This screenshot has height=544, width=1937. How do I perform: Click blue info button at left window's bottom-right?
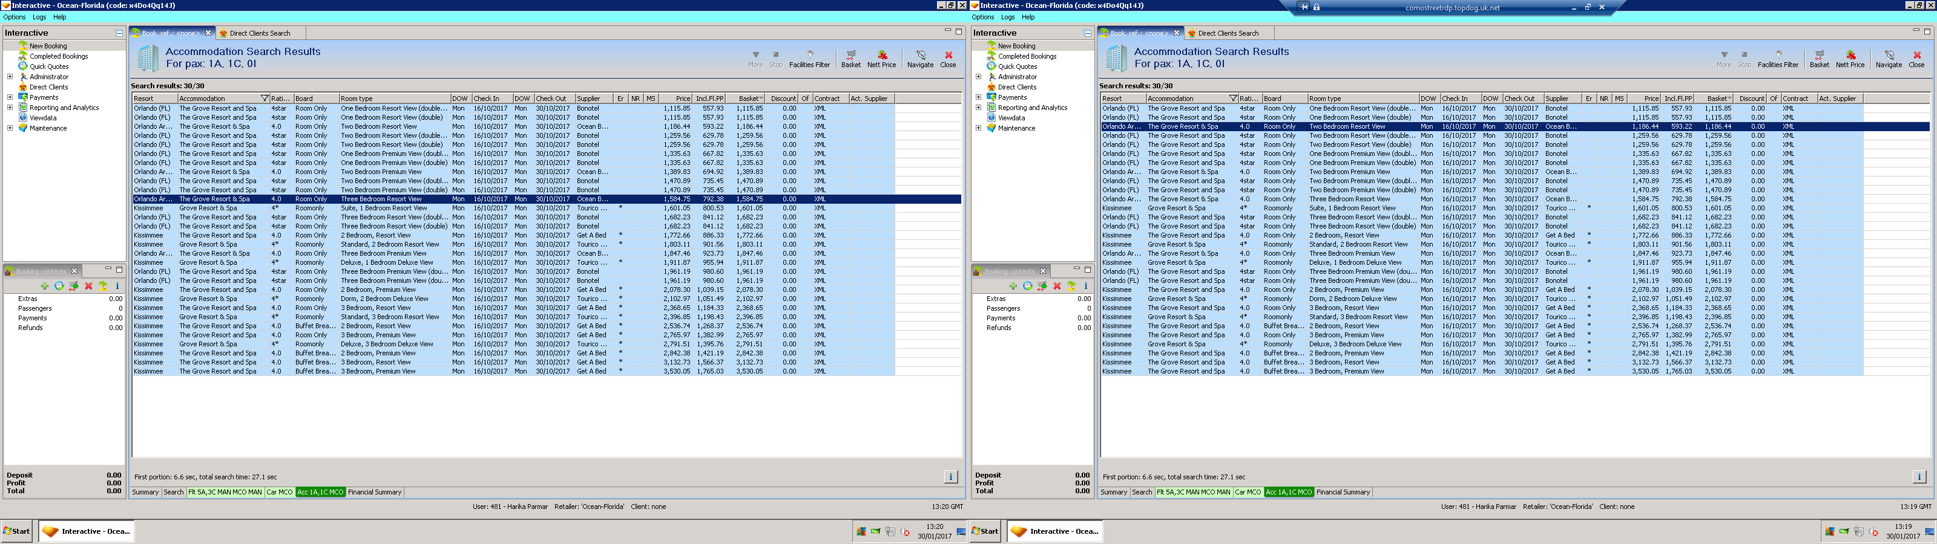pyautogui.click(x=950, y=476)
